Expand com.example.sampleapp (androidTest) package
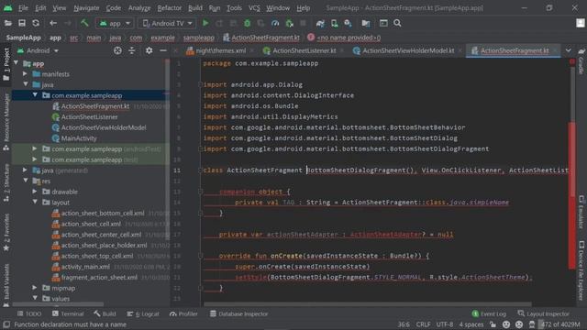 (35, 148)
